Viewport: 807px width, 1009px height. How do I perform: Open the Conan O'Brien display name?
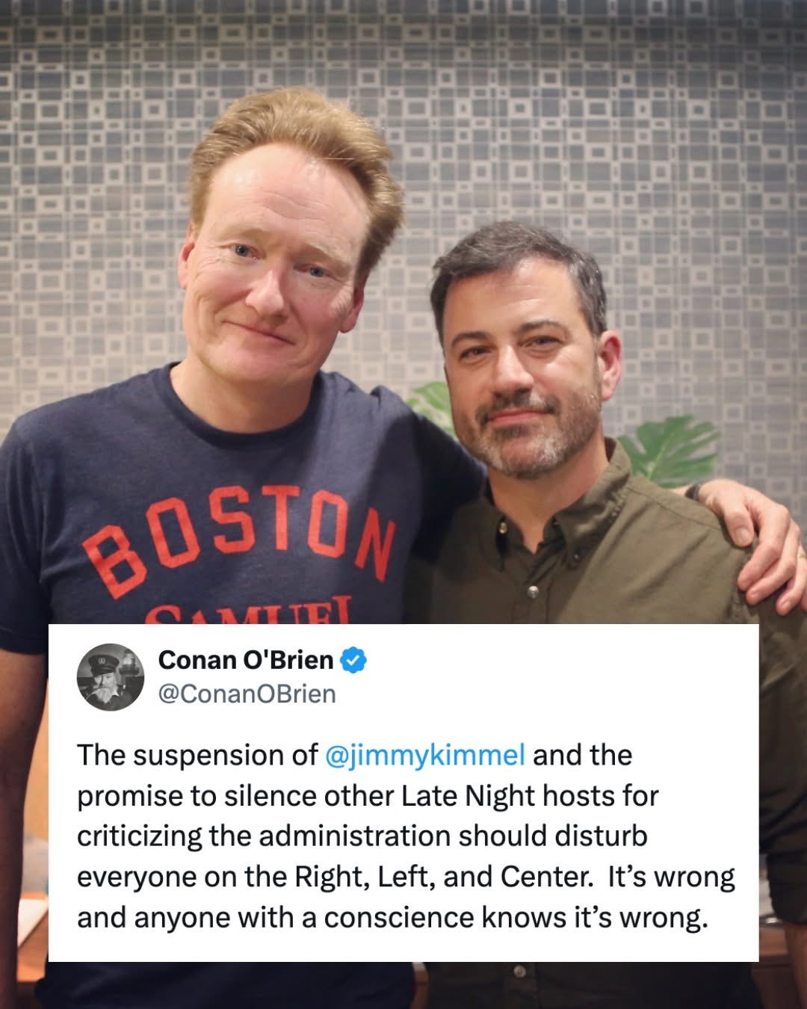click(x=246, y=660)
